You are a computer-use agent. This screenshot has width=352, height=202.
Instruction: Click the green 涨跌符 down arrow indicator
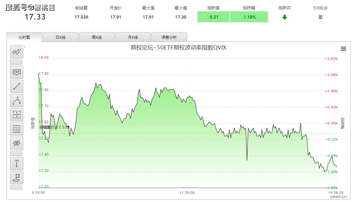[284, 17]
